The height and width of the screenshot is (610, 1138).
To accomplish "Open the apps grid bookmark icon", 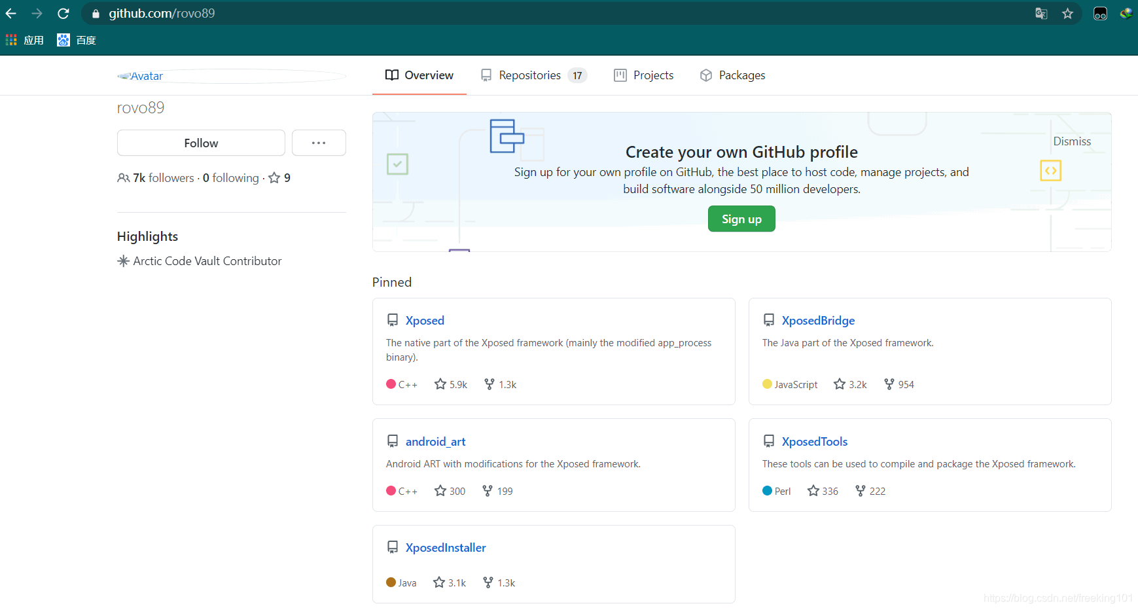I will [x=11, y=40].
